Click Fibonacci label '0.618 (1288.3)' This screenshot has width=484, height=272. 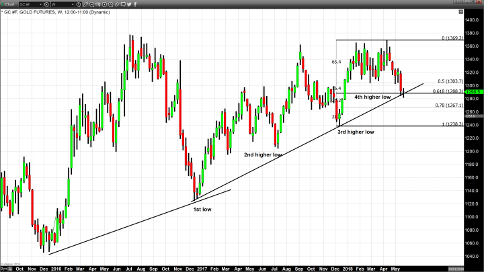pyautogui.click(x=448, y=91)
